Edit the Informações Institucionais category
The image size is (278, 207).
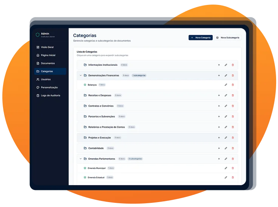click(x=226, y=65)
